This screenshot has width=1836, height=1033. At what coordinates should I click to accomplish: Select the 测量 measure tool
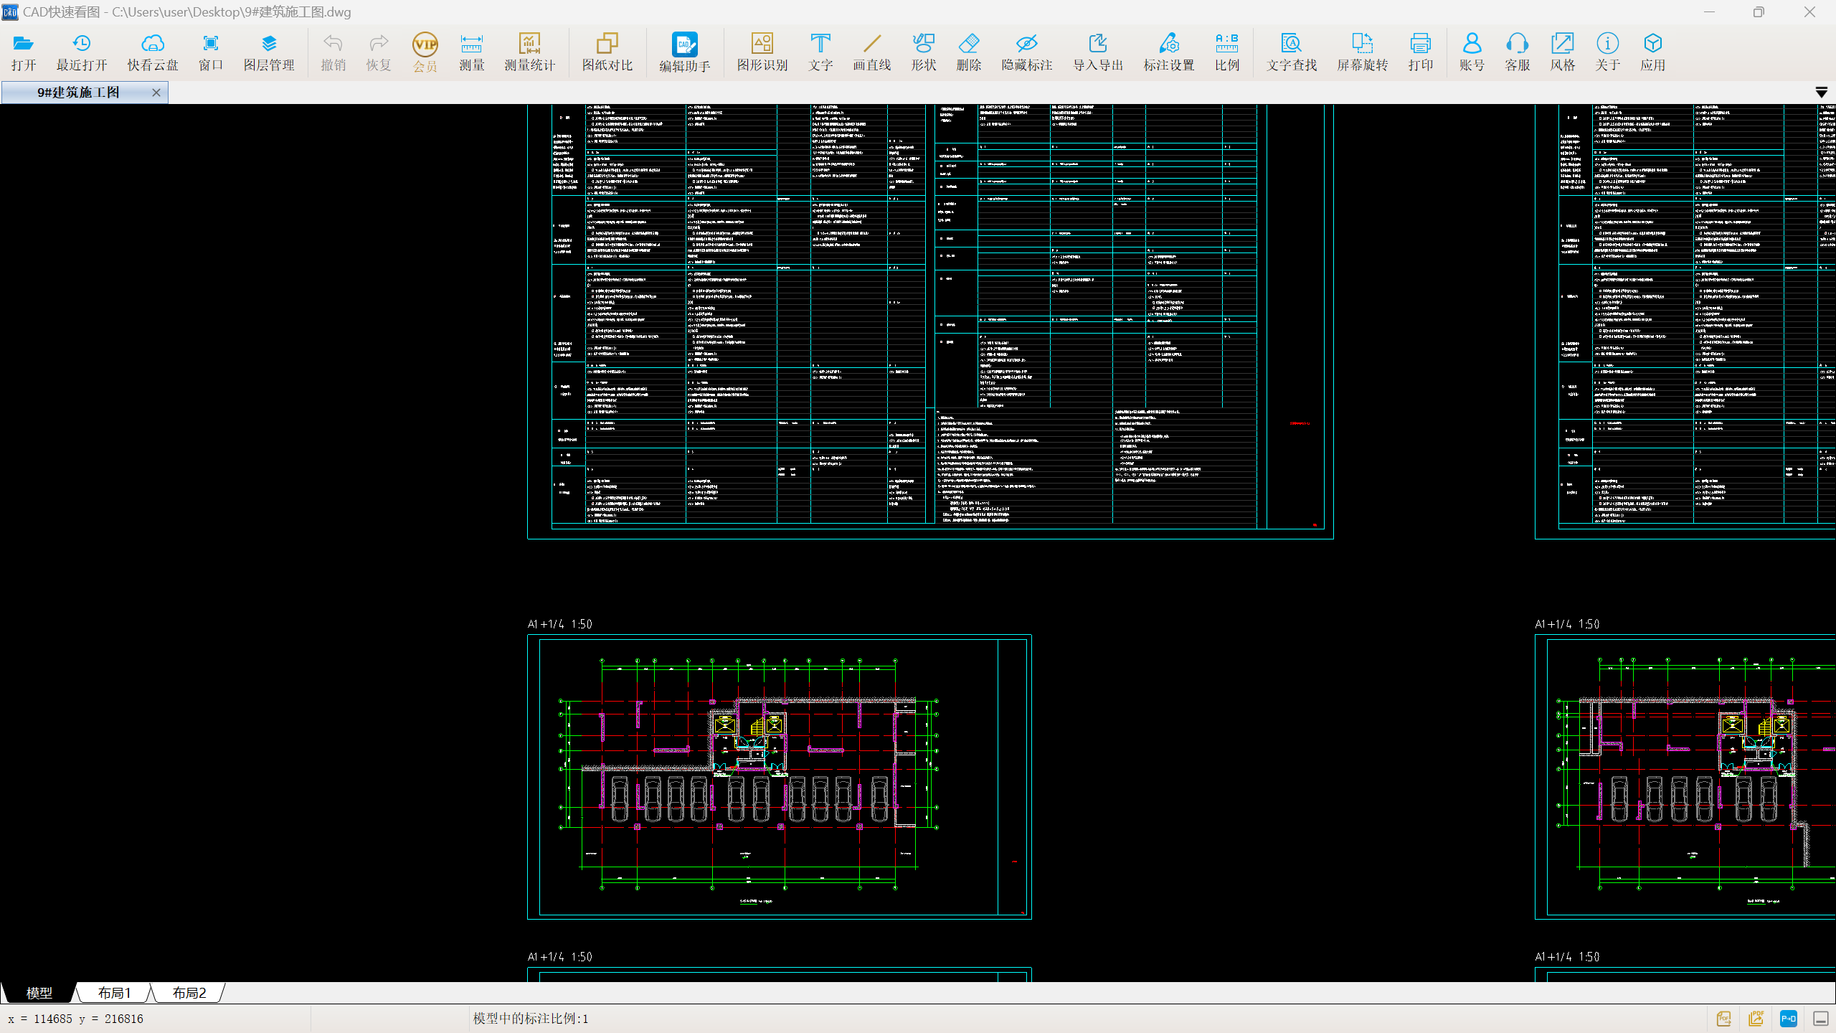(x=471, y=52)
